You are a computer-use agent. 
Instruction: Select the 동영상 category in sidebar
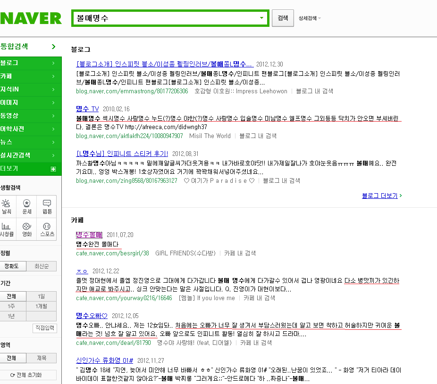coord(31,116)
